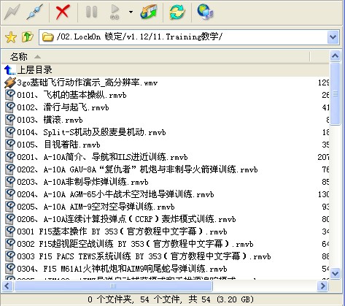Click the icon of the 0301 F15基本操作 file

(10, 232)
